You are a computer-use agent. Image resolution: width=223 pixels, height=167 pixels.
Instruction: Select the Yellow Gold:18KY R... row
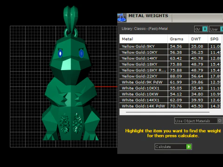click(170, 70)
